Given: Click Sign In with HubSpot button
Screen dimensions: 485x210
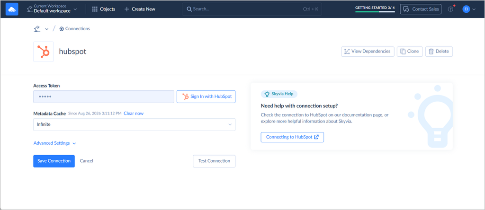Looking at the screenshot, I should [x=206, y=96].
